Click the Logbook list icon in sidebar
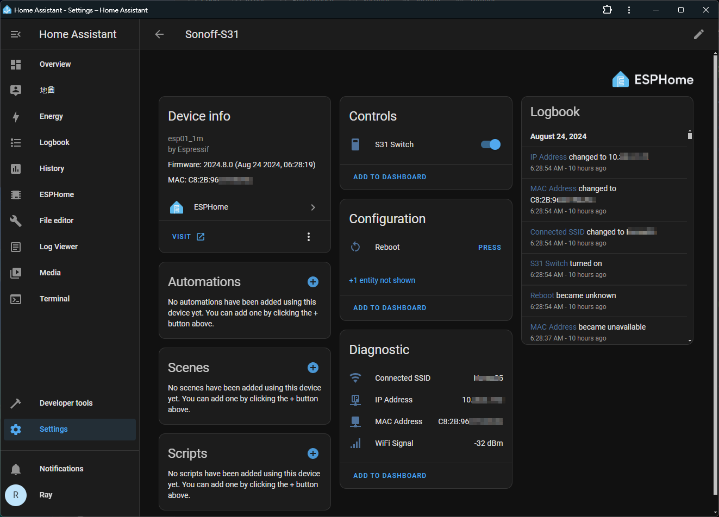 [16, 142]
